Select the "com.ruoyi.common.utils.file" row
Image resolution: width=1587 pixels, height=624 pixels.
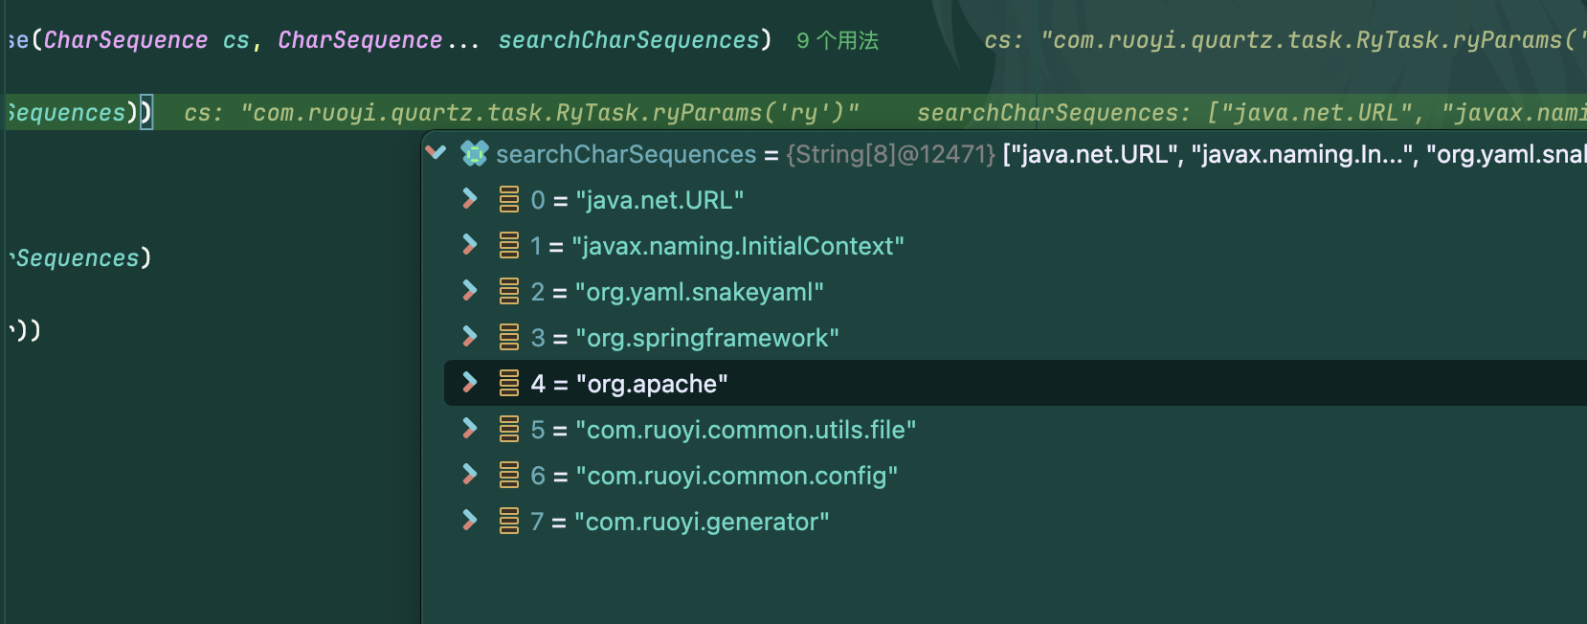pyautogui.click(x=1016, y=430)
